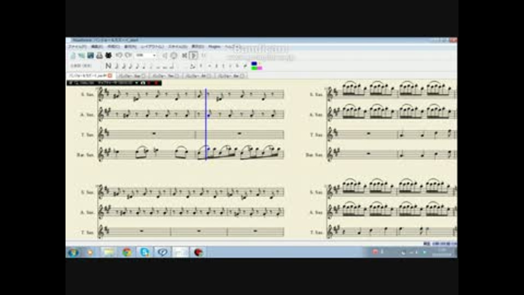Close the active score tab with red X
The image size is (524, 295).
110,76
